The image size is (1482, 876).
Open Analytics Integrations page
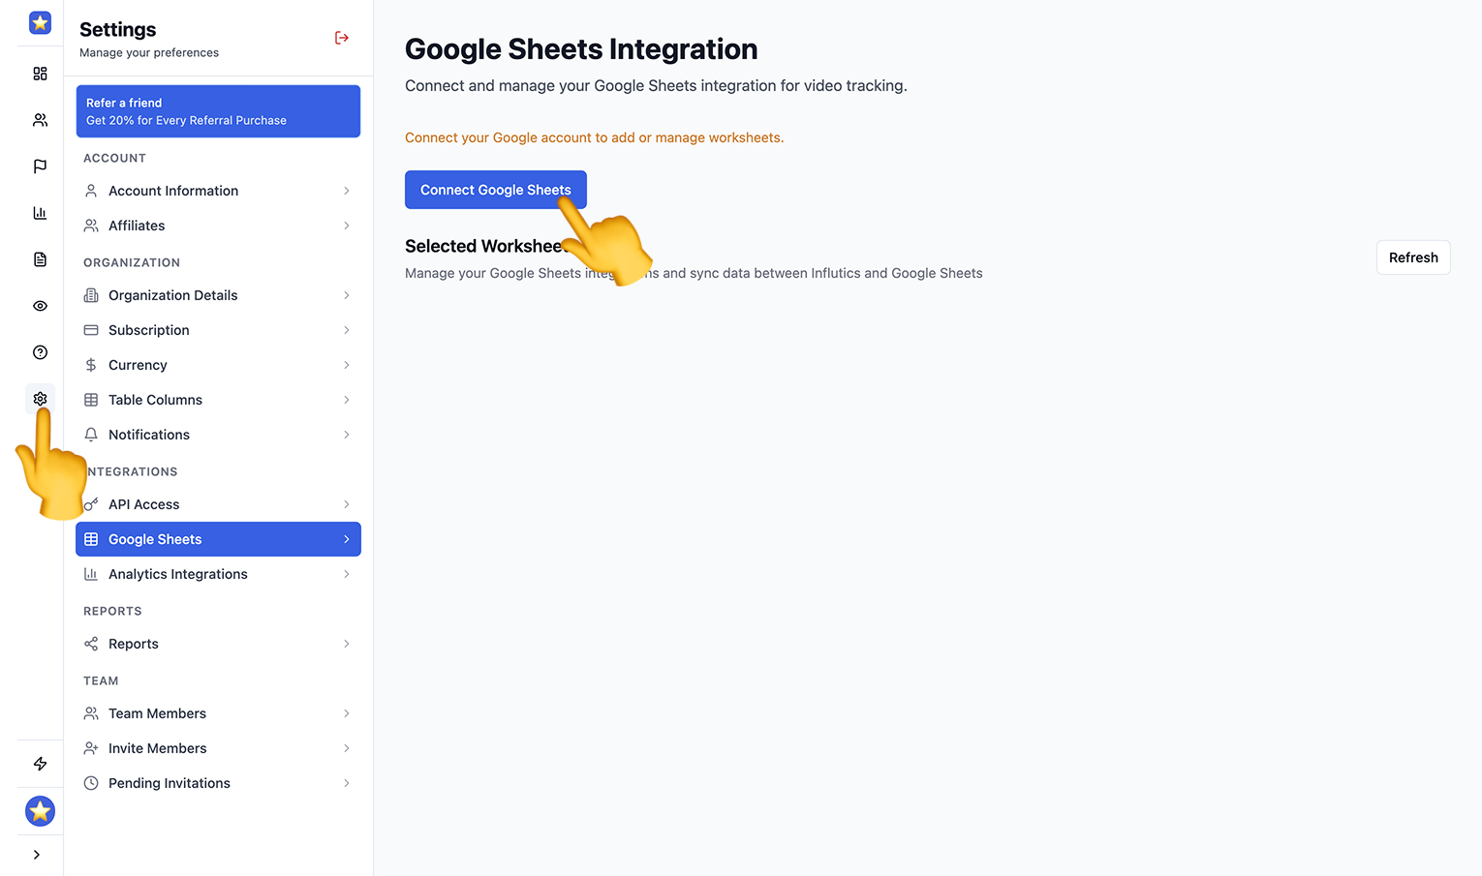tap(218, 574)
